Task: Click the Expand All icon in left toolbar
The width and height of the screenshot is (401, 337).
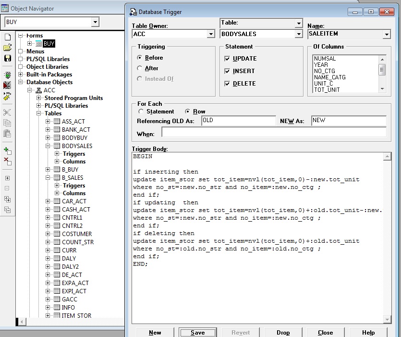Action: click(x=7, y=200)
